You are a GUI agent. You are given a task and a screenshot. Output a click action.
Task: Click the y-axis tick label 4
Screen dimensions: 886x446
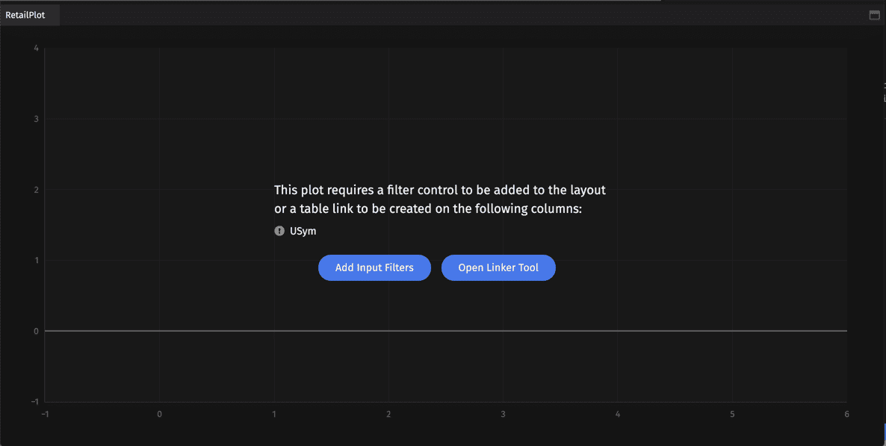(37, 49)
